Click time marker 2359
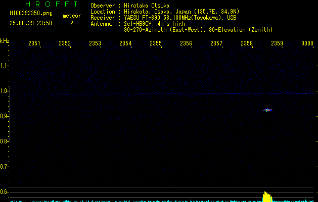Viewport: 318px width, 202px height. [x=277, y=43]
